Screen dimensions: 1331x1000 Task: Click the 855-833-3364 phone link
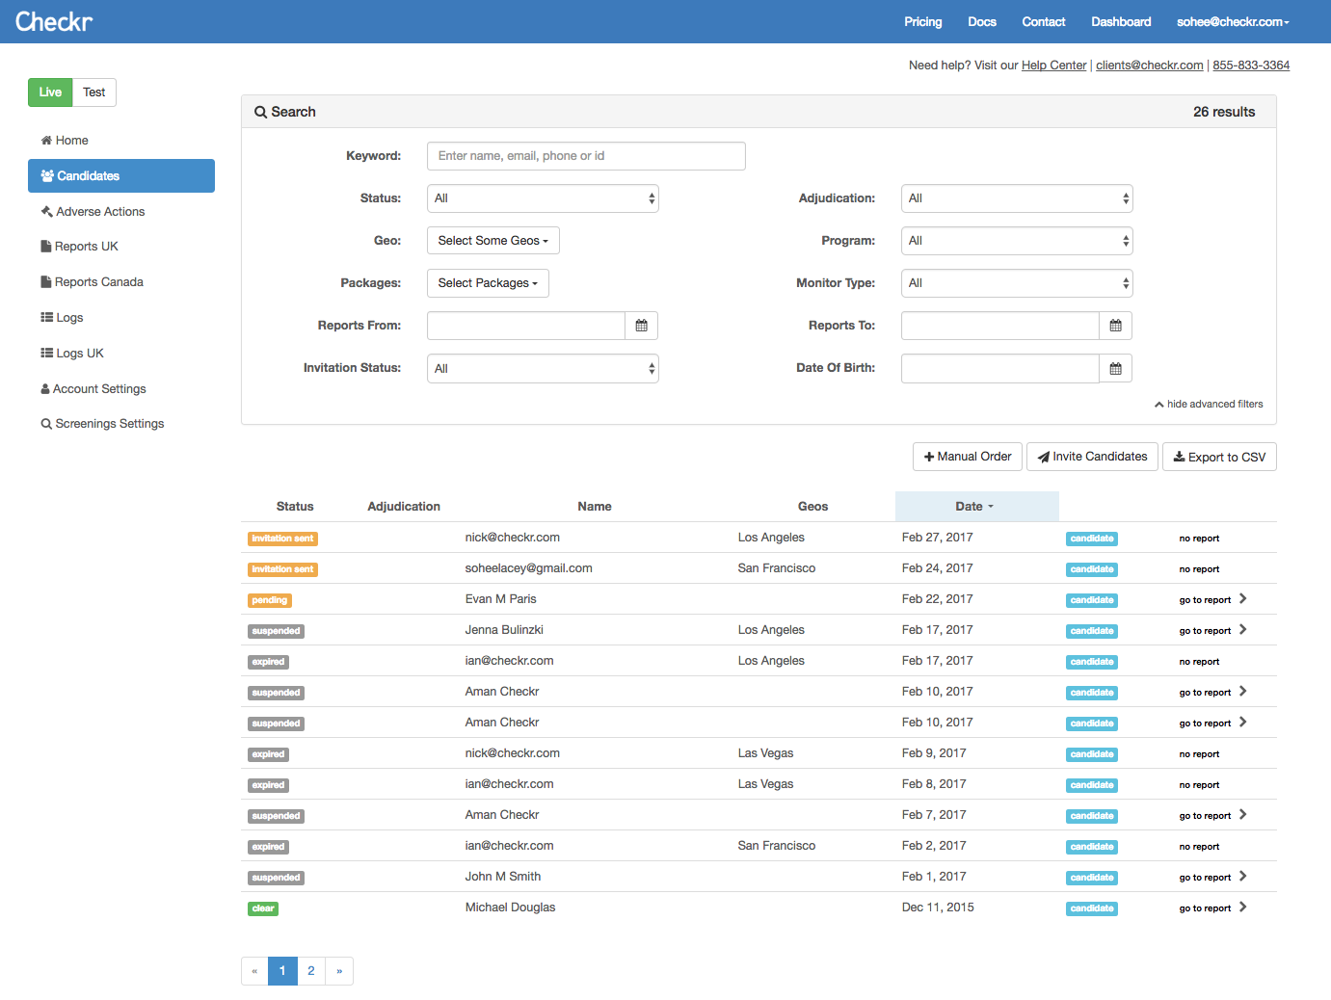(x=1251, y=66)
